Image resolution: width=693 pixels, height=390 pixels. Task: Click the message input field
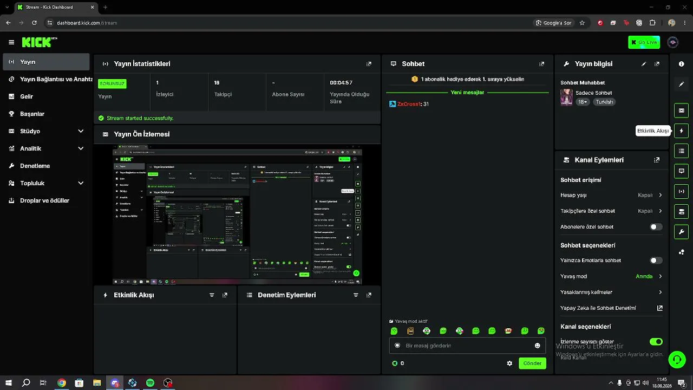pyautogui.click(x=467, y=346)
